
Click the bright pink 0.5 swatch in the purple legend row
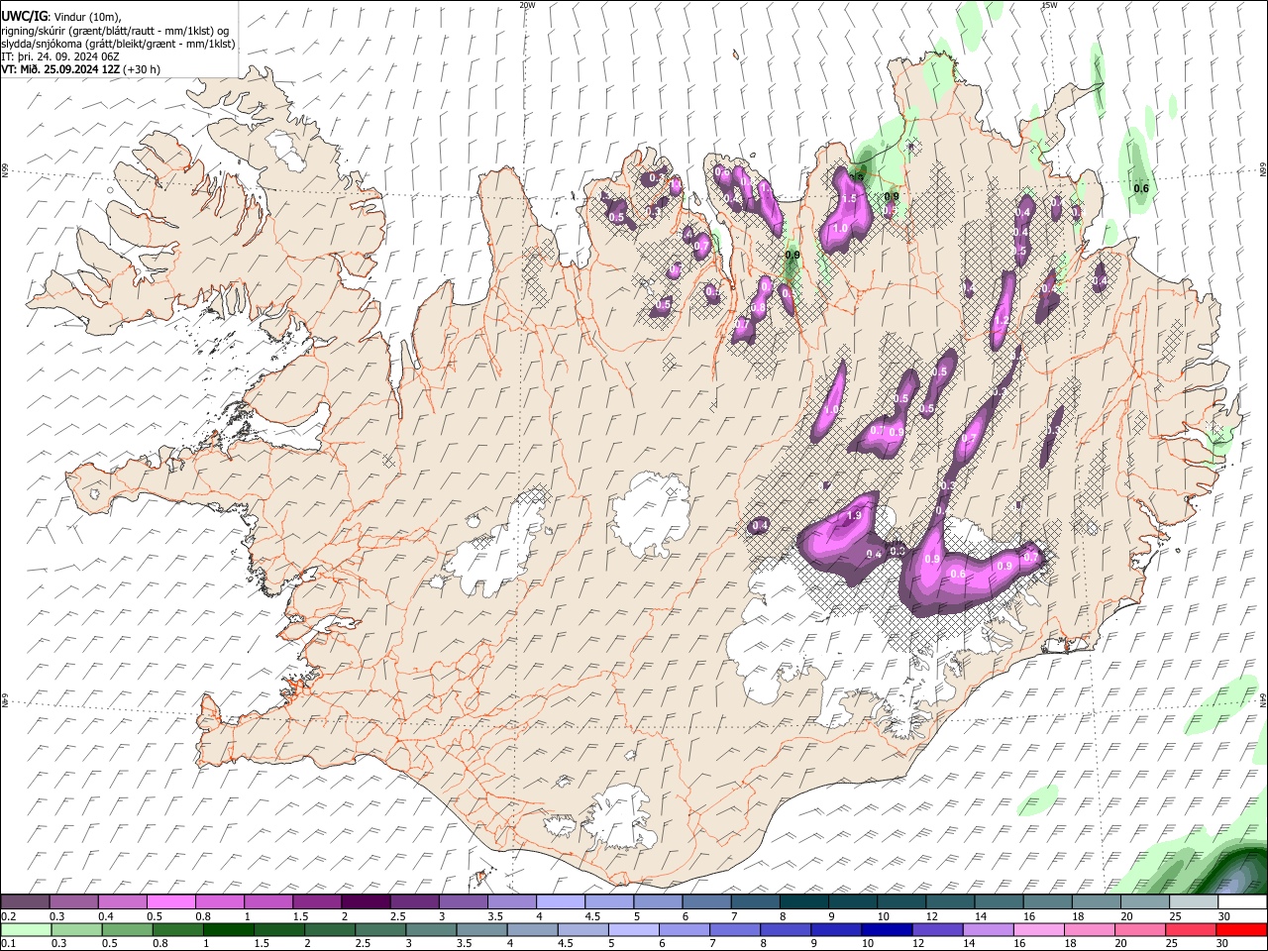170,902
